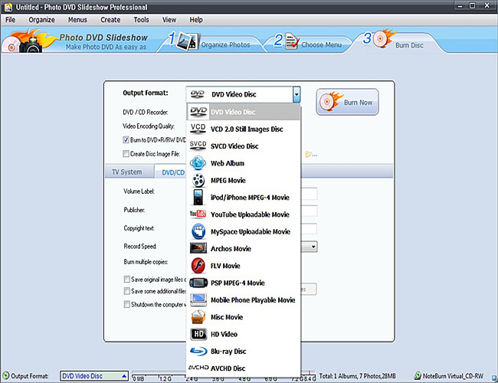Viewport: 498px width, 383px height.
Task: Click the Mobile Phone Playable Movie icon
Action: (198, 300)
